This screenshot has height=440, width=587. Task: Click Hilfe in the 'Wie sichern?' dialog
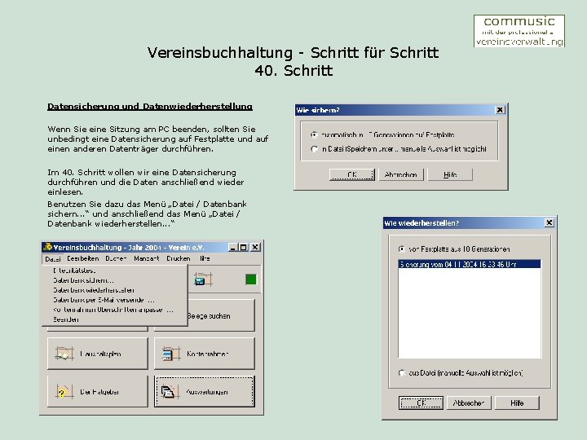click(x=450, y=174)
